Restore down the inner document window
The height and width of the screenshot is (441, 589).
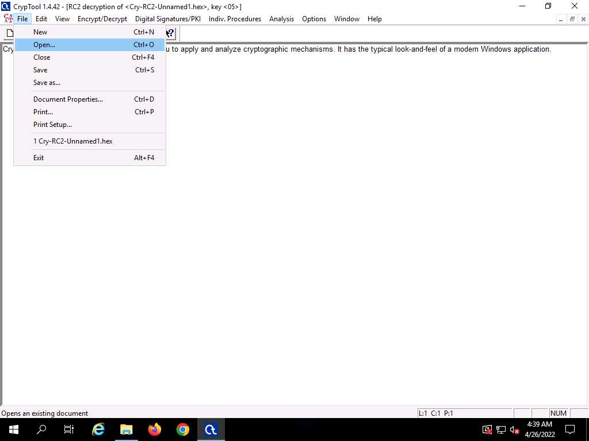pyautogui.click(x=572, y=19)
